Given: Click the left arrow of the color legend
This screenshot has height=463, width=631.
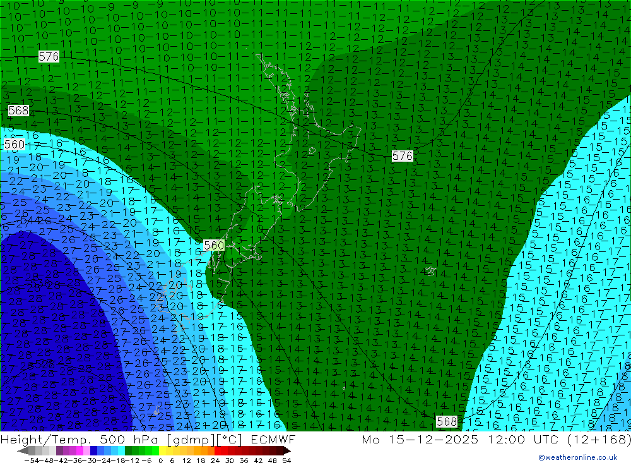Looking at the screenshot, I should pos(23,450).
